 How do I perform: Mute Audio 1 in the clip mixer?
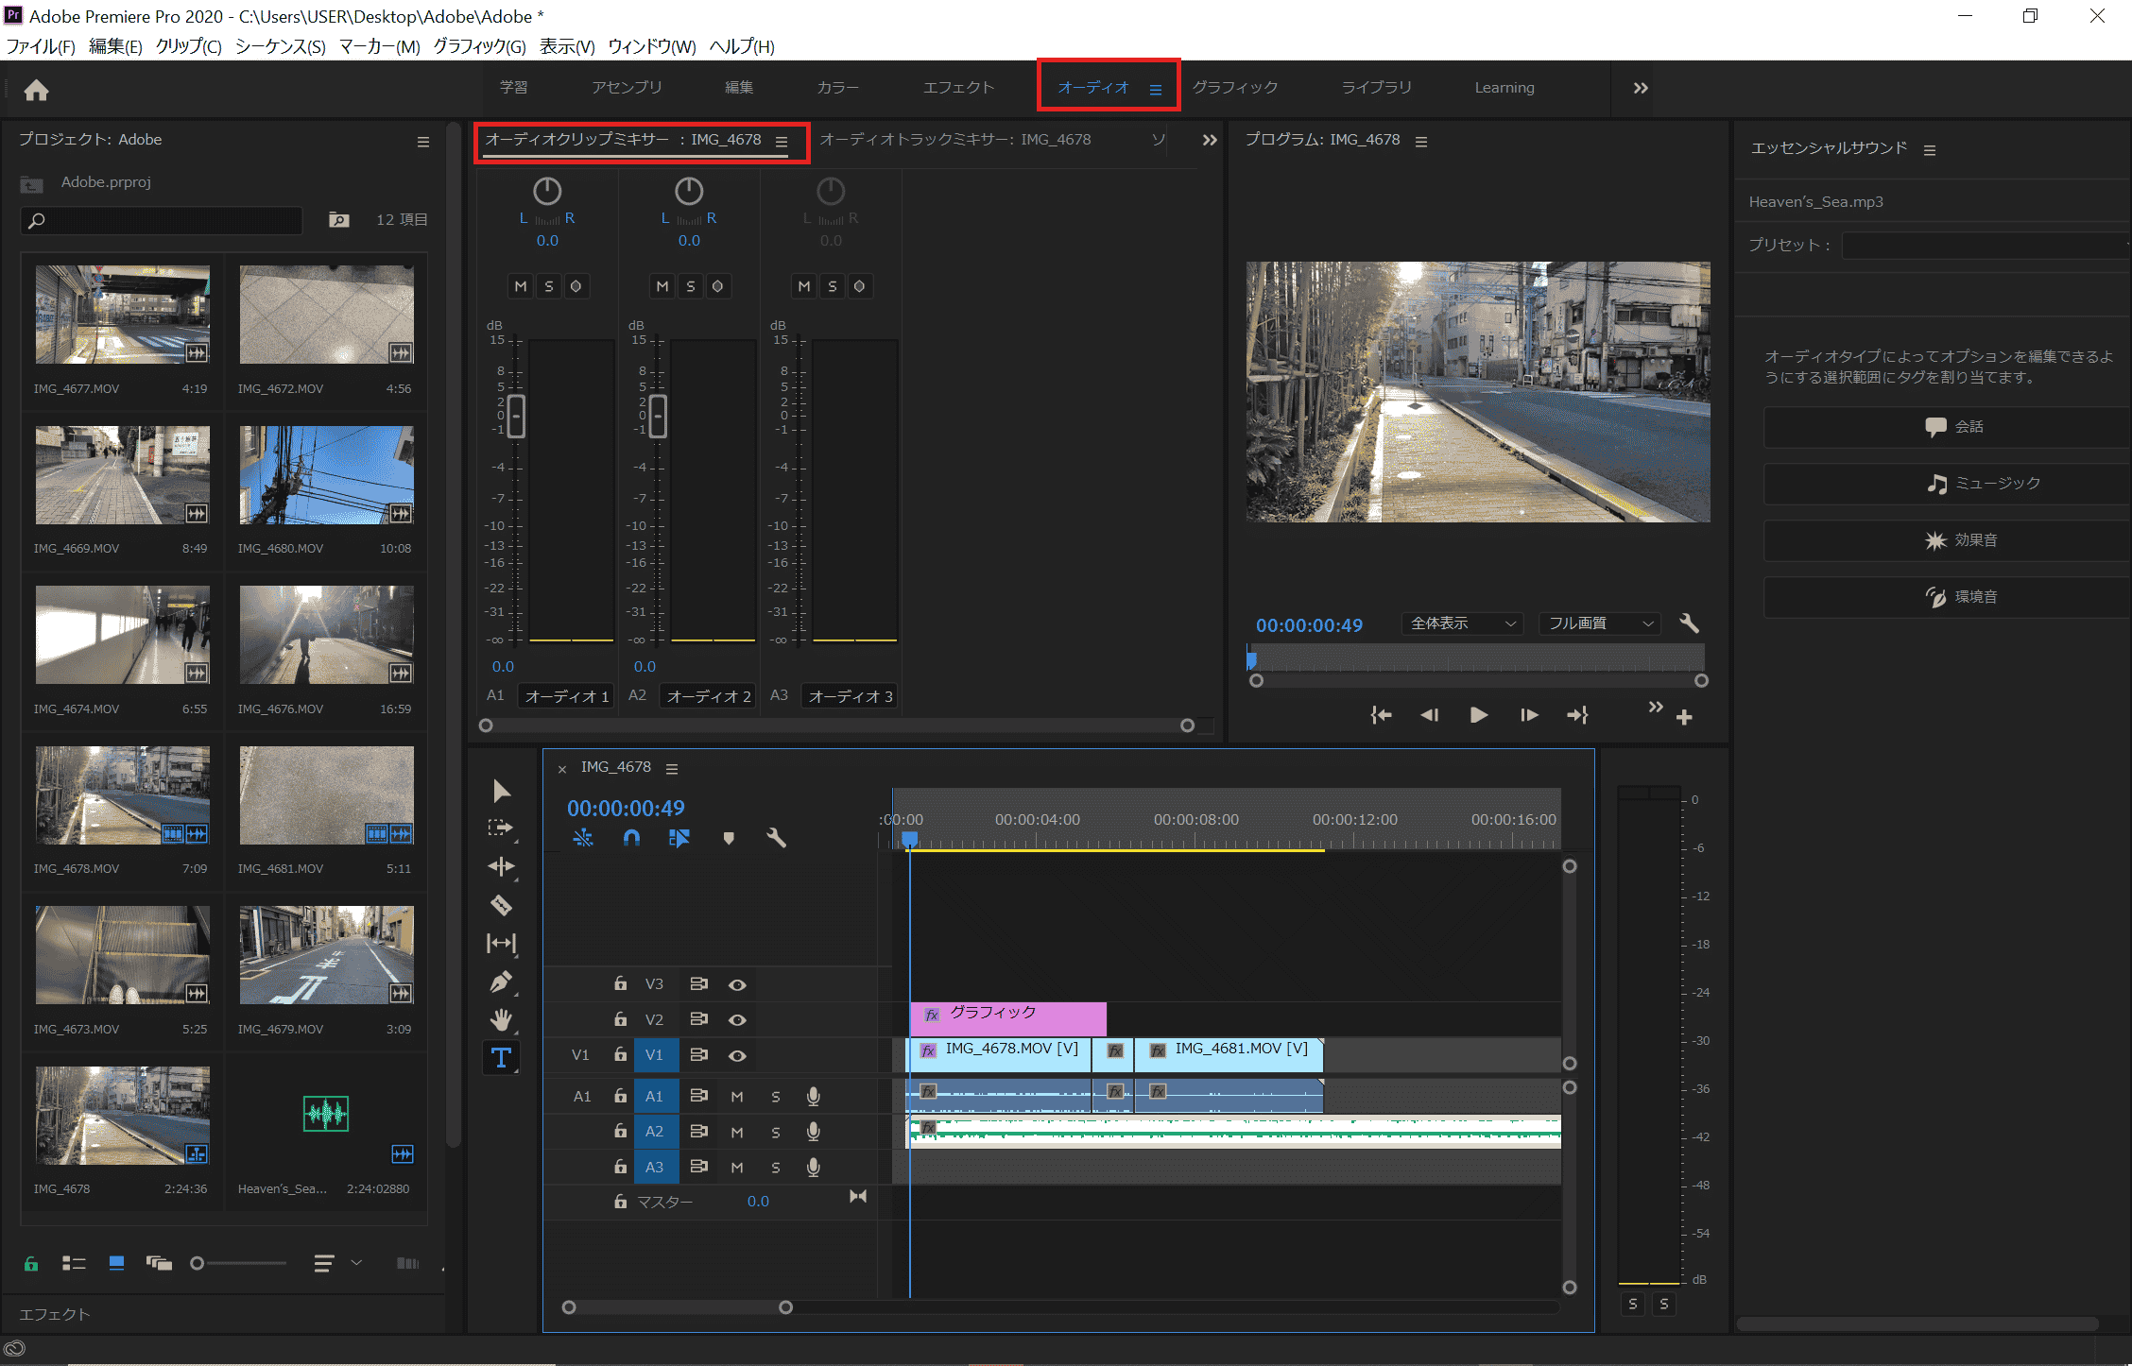(521, 286)
